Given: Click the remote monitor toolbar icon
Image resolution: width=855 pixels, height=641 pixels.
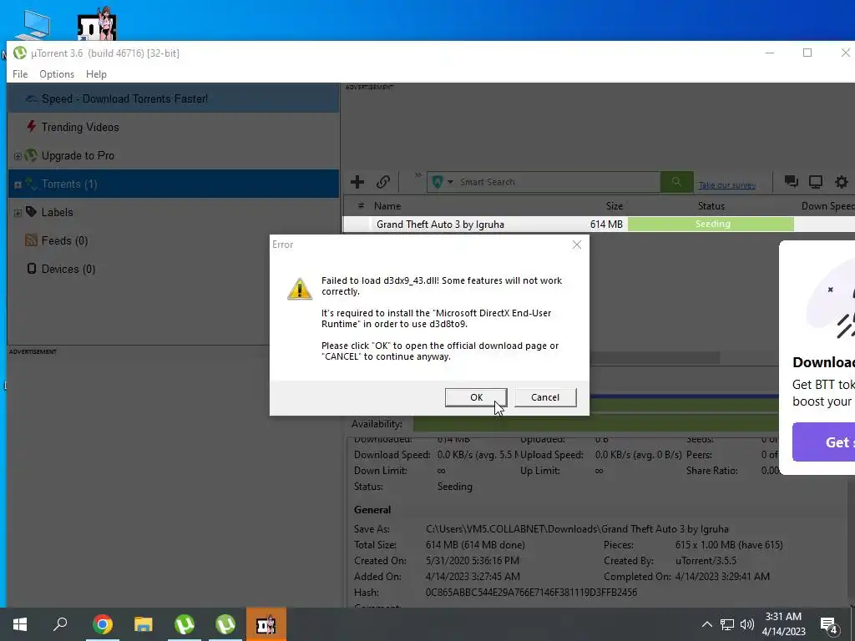Looking at the screenshot, I should coord(816,181).
